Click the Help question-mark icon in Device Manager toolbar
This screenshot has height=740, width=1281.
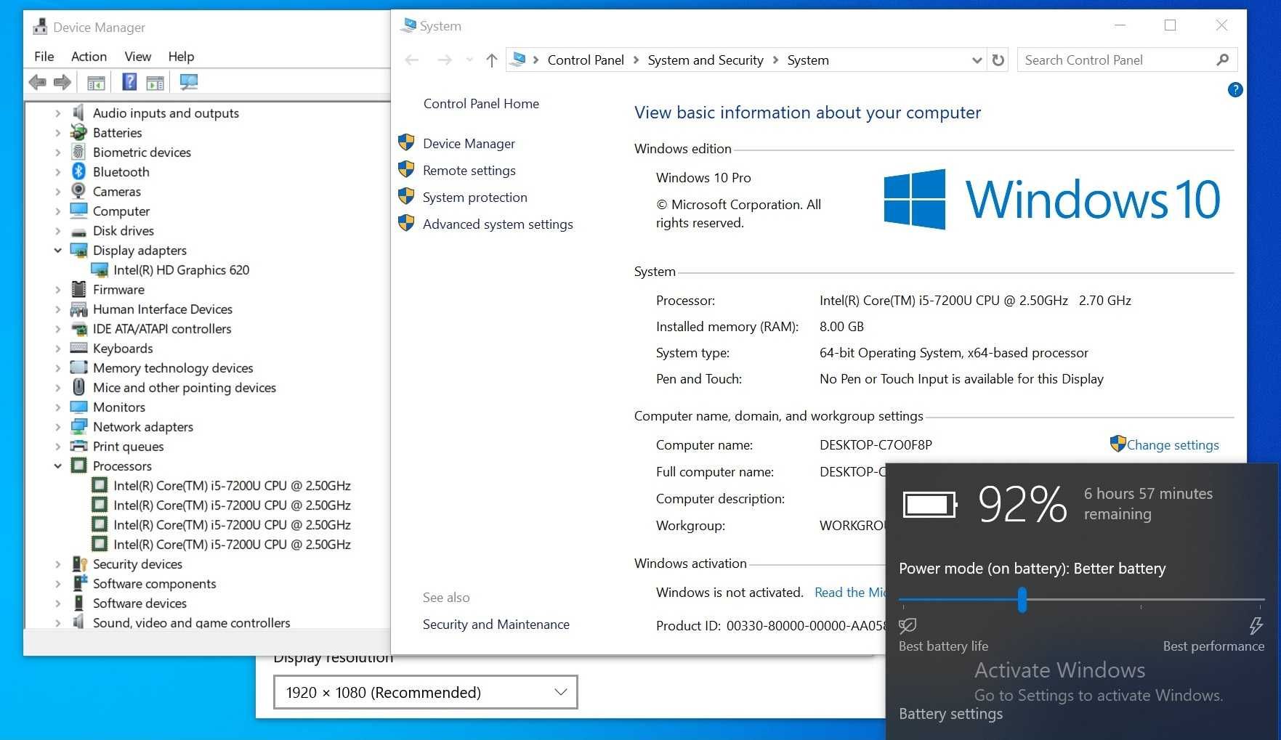click(129, 82)
